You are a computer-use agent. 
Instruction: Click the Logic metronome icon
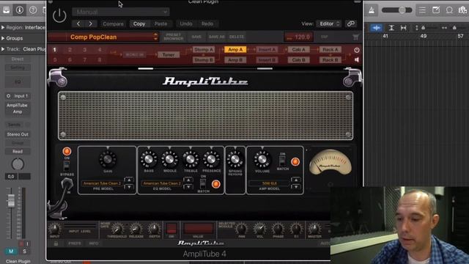coord(372,10)
